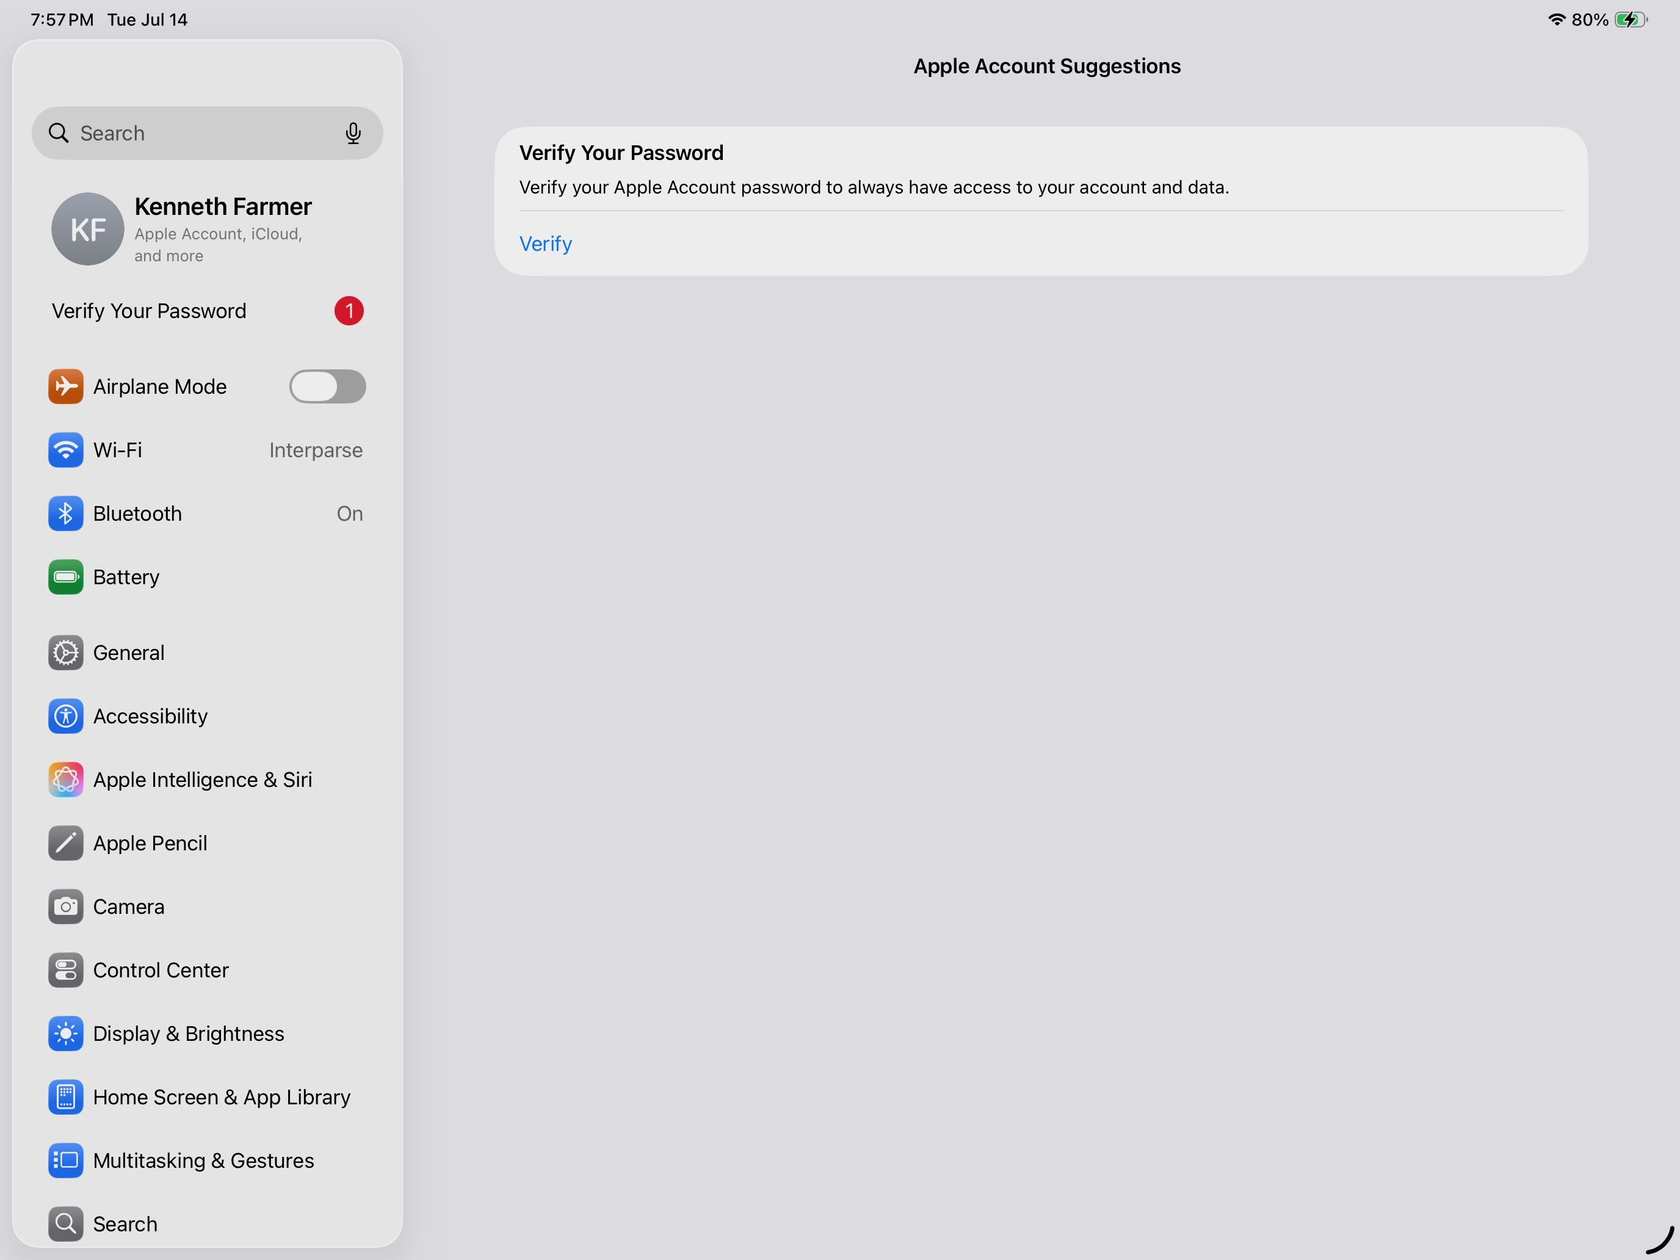Image resolution: width=1680 pixels, height=1260 pixels.
Task: Open Apple Intelligence & Siri settings
Action: click(206, 780)
